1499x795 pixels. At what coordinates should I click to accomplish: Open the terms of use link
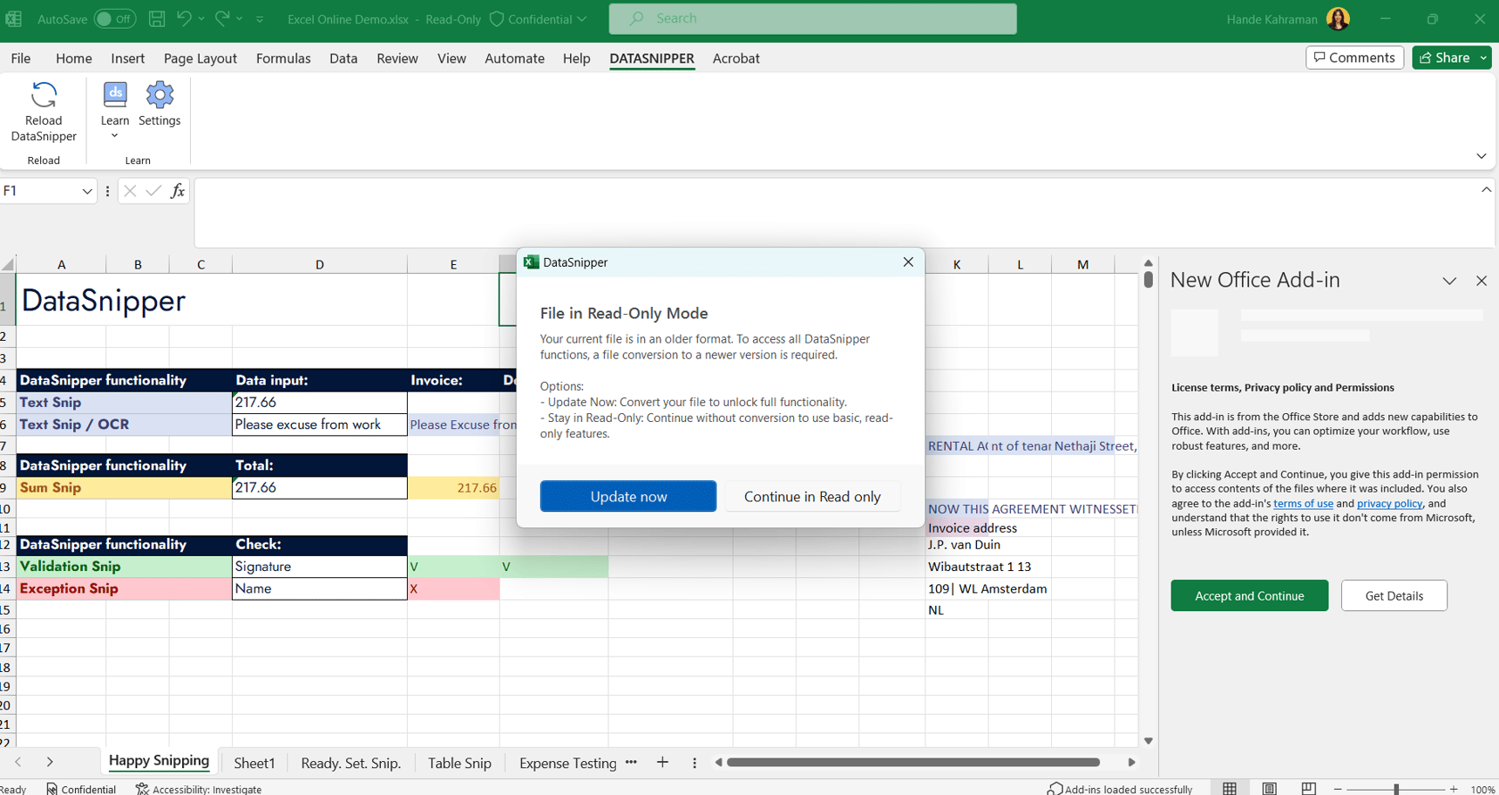(1303, 503)
